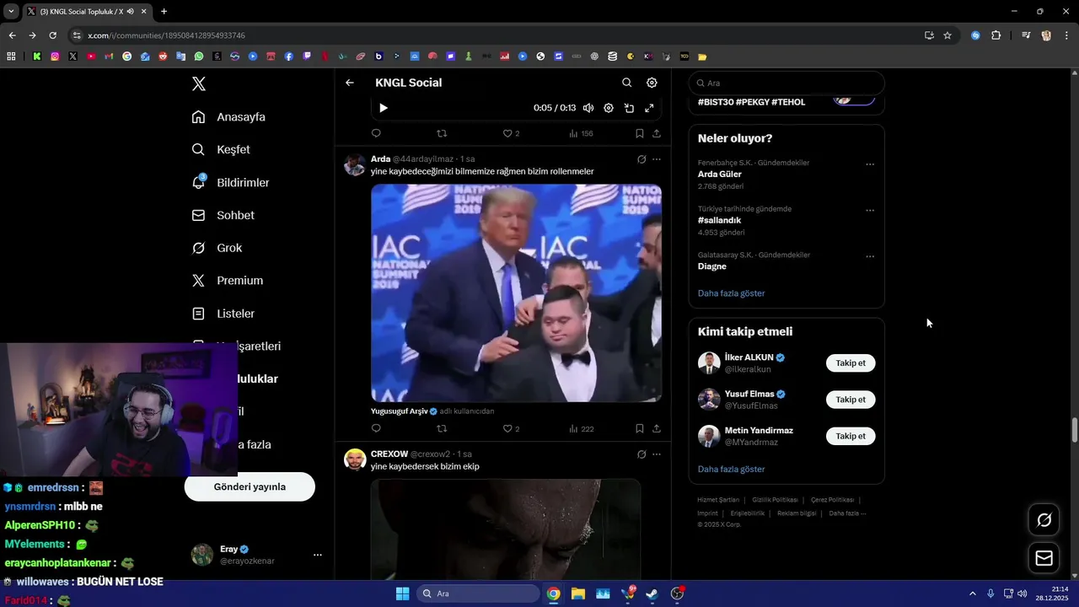
Task: Open image in Arda's post
Action: (516, 293)
